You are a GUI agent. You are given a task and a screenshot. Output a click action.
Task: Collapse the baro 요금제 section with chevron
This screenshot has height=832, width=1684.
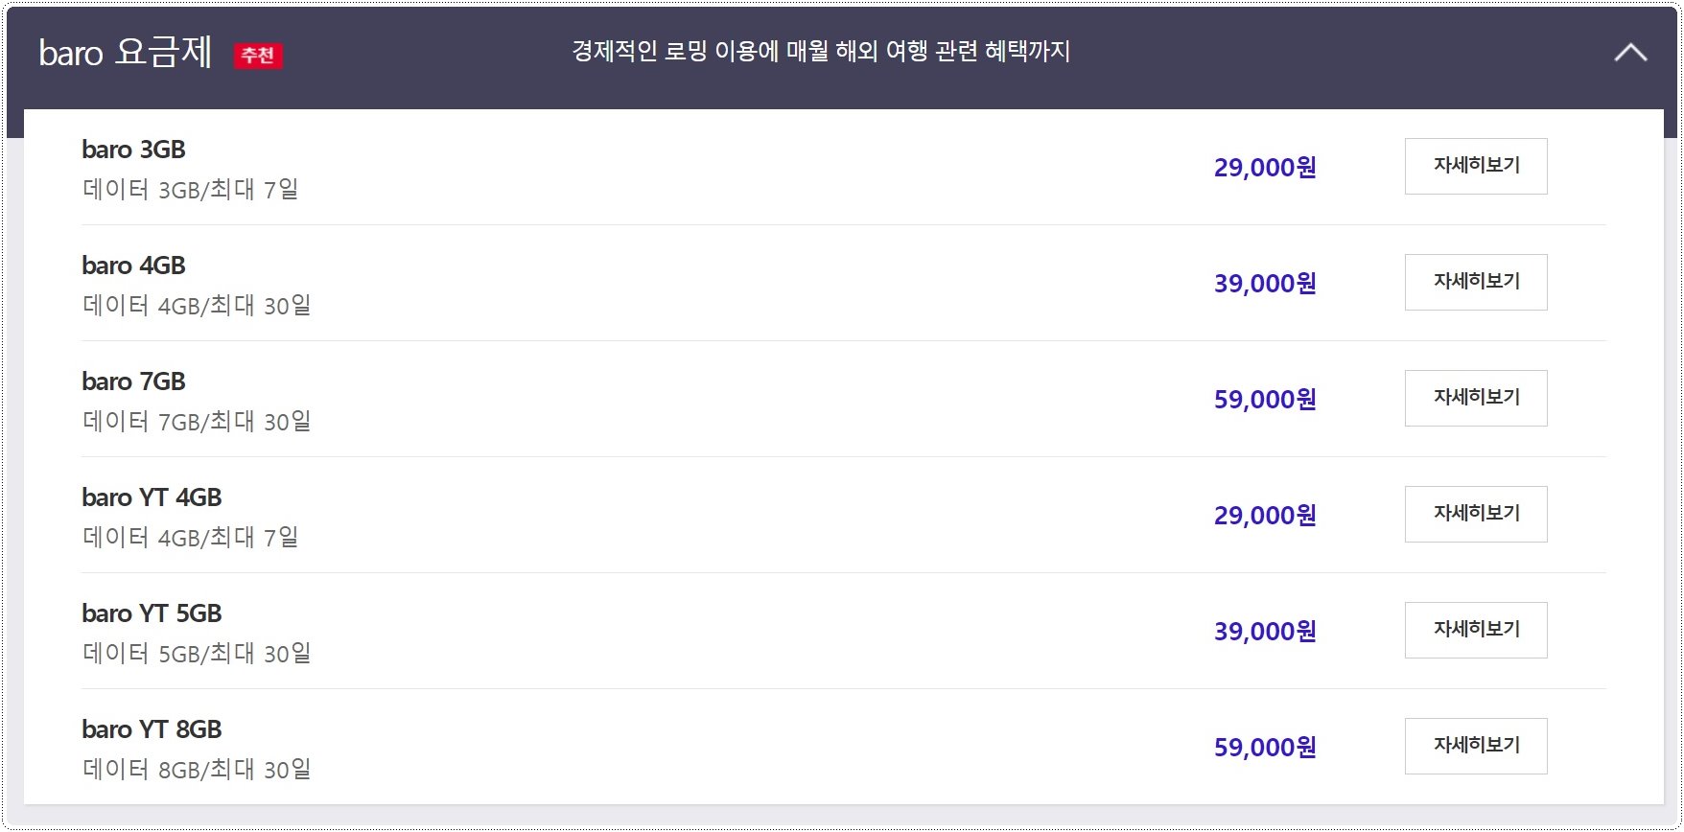(x=1630, y=53)
